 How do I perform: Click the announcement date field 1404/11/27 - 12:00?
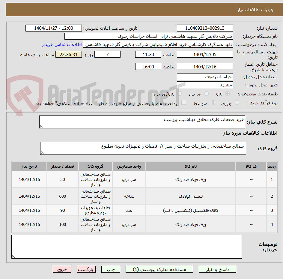click(x=54, y=28)
